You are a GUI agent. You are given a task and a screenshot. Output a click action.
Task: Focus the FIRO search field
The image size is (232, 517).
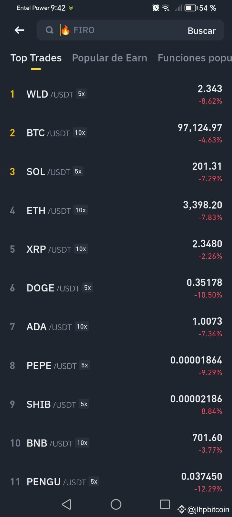click(x=130, y=30)
